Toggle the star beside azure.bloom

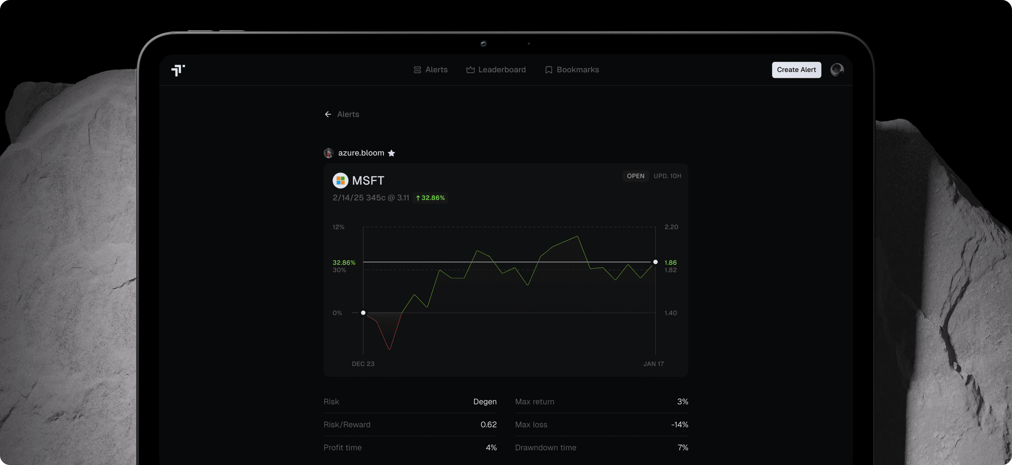tap(391, 153)
